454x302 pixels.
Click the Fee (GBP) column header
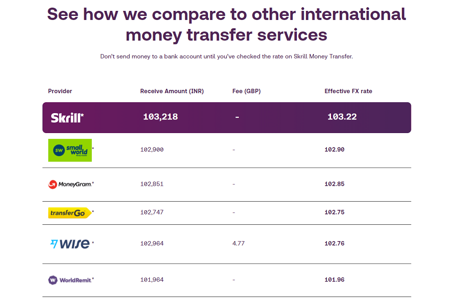pyautogui.click(x=247, y=91)
